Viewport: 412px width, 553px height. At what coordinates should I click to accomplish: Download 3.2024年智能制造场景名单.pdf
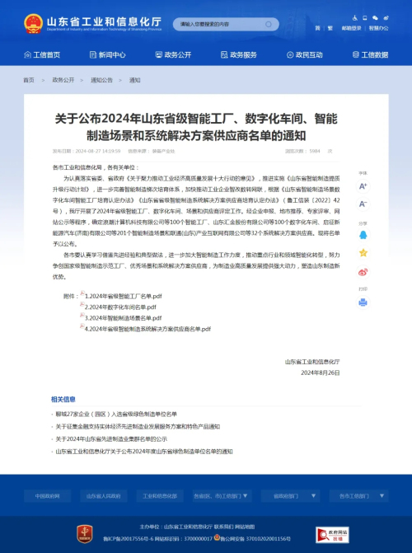pyautogui.click(x=123, y=318)
